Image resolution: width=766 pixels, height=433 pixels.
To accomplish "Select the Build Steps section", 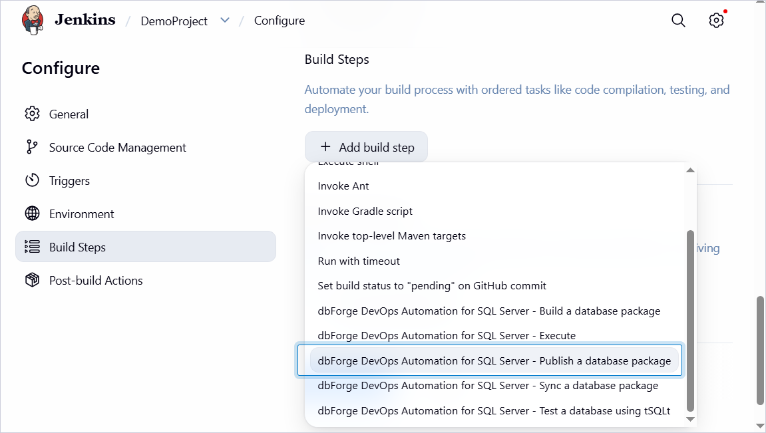I will point(146,247).
